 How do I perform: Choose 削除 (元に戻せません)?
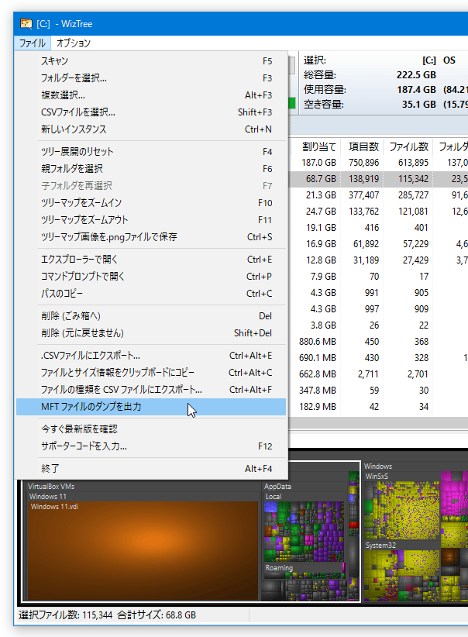(x=151, y=333)
